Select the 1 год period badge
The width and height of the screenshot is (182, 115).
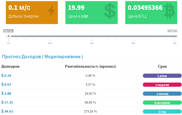[162, 112]
